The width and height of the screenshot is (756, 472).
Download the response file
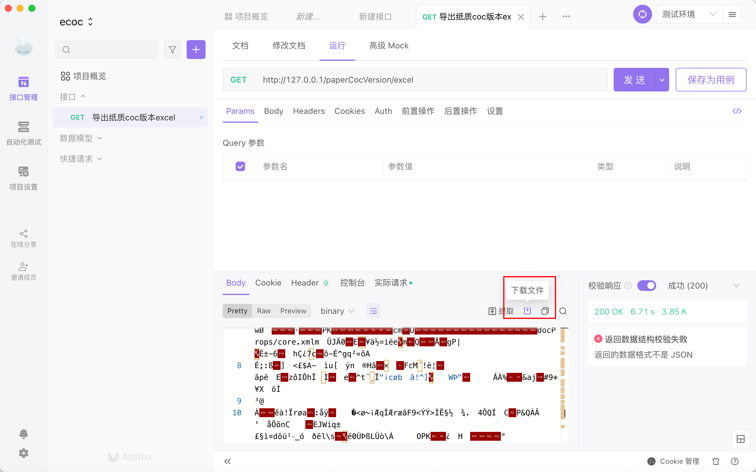(x=527, y=311)
